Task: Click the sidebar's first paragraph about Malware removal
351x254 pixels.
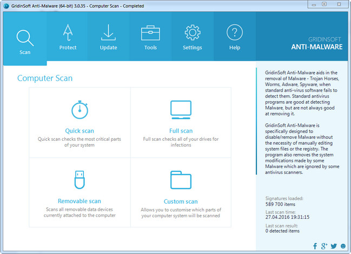Action: coord(302,93)
